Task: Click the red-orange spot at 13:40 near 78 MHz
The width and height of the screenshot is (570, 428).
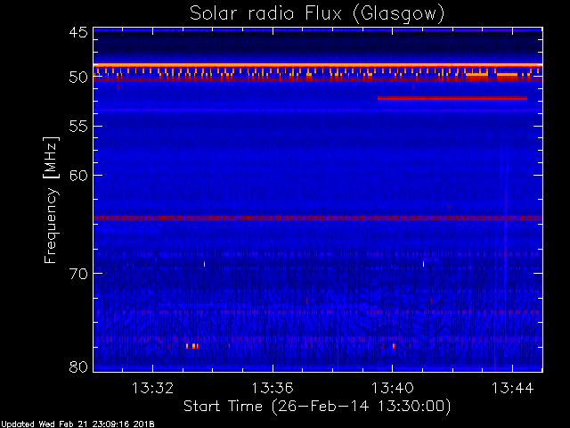Action: (x=394, y=346)
